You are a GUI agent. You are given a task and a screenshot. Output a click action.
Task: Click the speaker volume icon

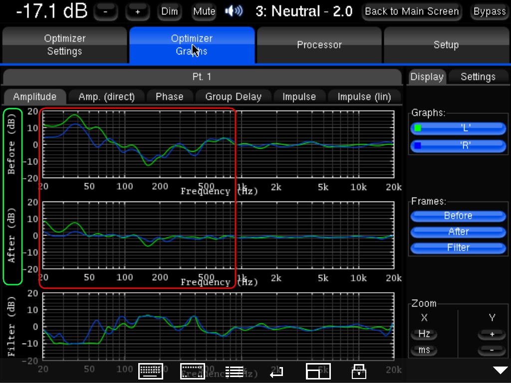(x=234, y=11)
